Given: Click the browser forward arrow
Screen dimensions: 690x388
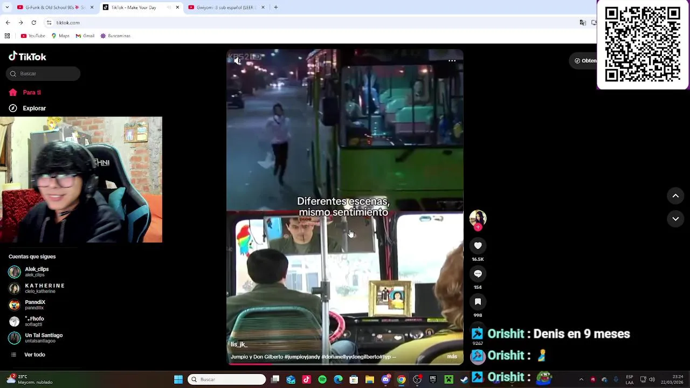Looking at the screenshot, I should pos(20,23).
